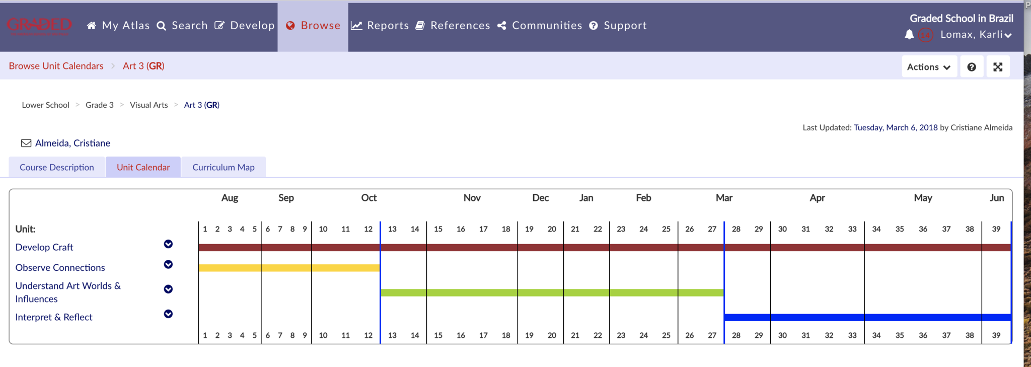Screen dimensions: 1031x367
Task: Switch to the Curriculum Map tab
Action: (x=224, y=167)
